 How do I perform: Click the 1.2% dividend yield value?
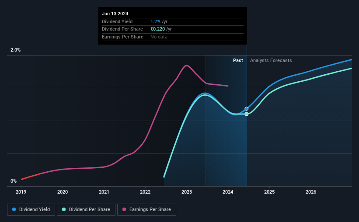click(x=155, y=21)
